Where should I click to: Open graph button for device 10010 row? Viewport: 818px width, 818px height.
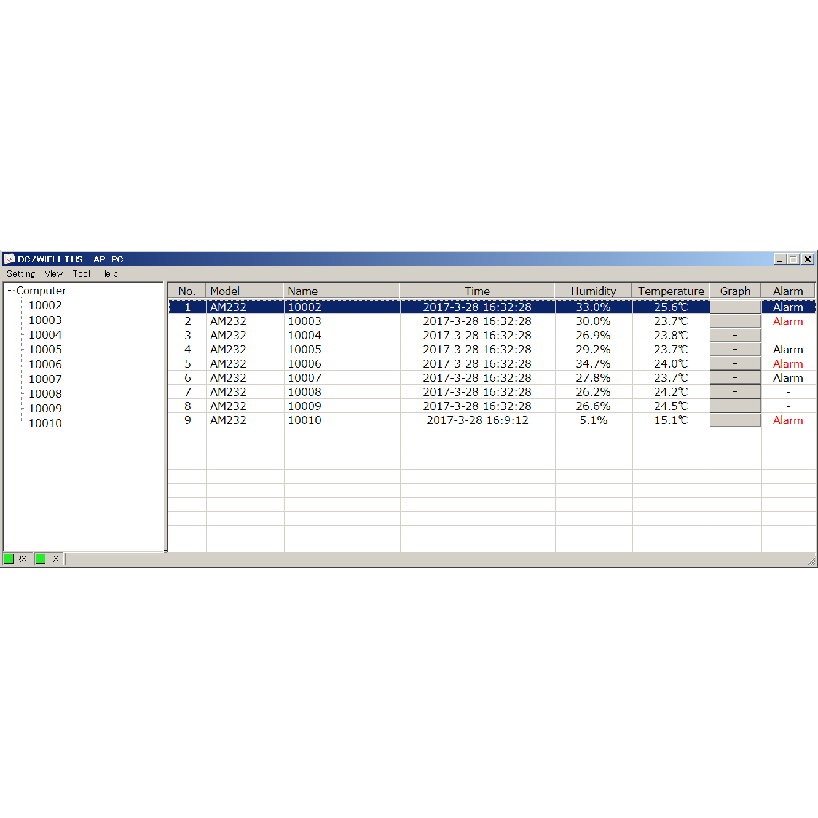(735, 420)
